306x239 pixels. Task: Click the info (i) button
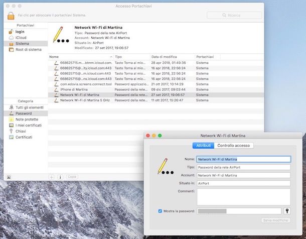point(60,177)
